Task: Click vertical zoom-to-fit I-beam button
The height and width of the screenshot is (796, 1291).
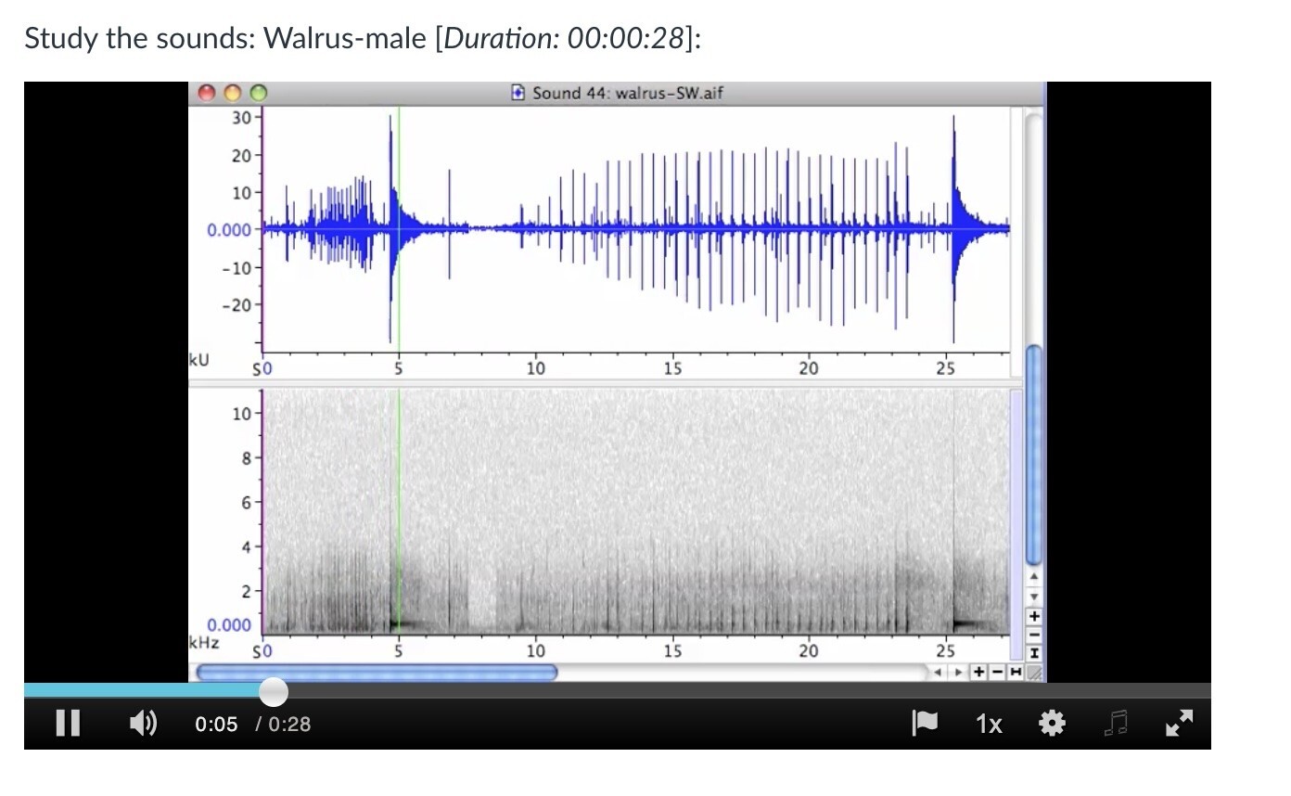Action: tap(1034, 653)
